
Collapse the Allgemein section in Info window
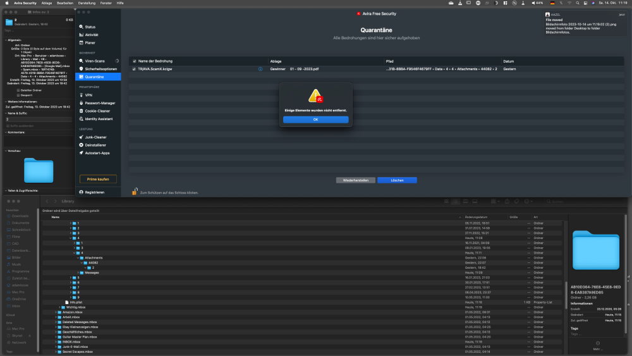(6, 40)
